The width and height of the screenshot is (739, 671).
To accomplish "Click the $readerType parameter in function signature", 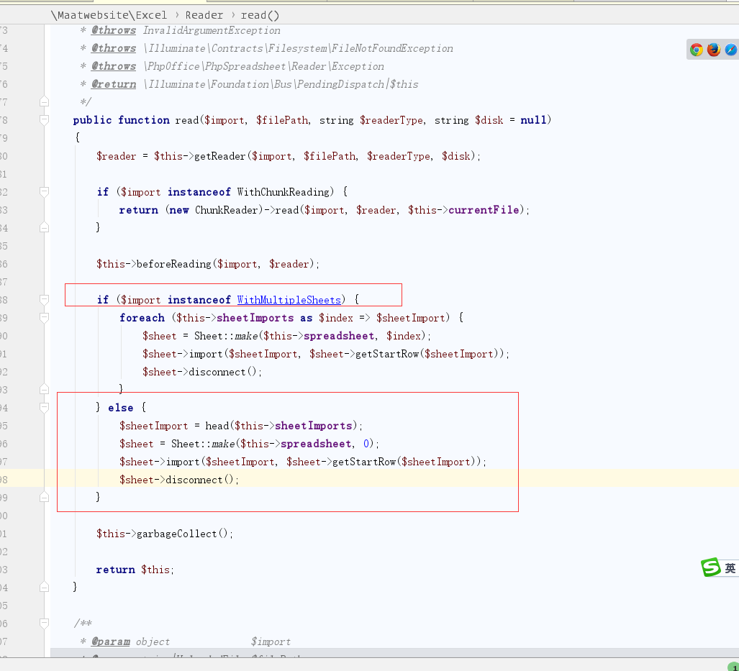I will click(x=391, y=119).
